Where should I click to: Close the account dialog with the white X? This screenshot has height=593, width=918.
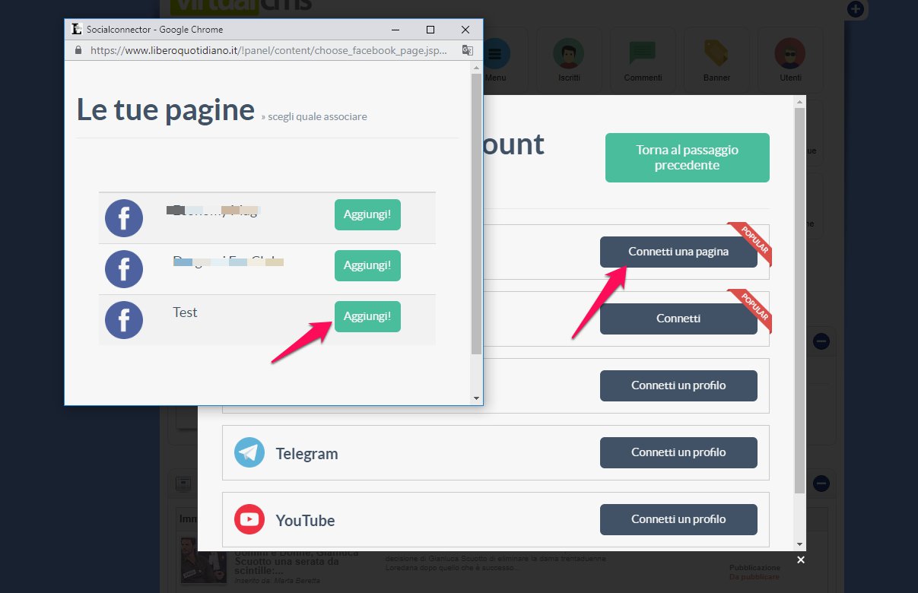800,560
